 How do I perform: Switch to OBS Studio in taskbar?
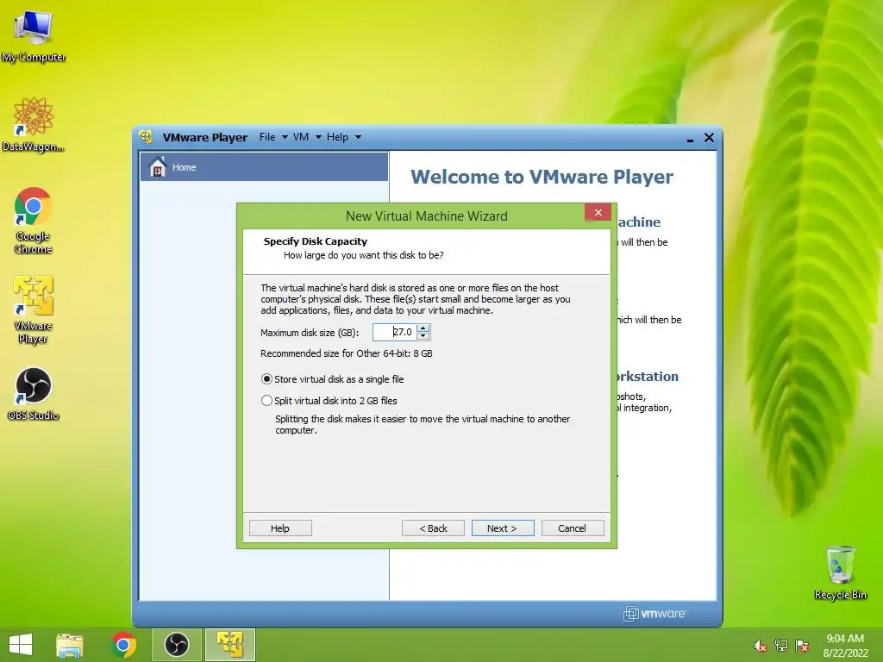click(176, 645)
